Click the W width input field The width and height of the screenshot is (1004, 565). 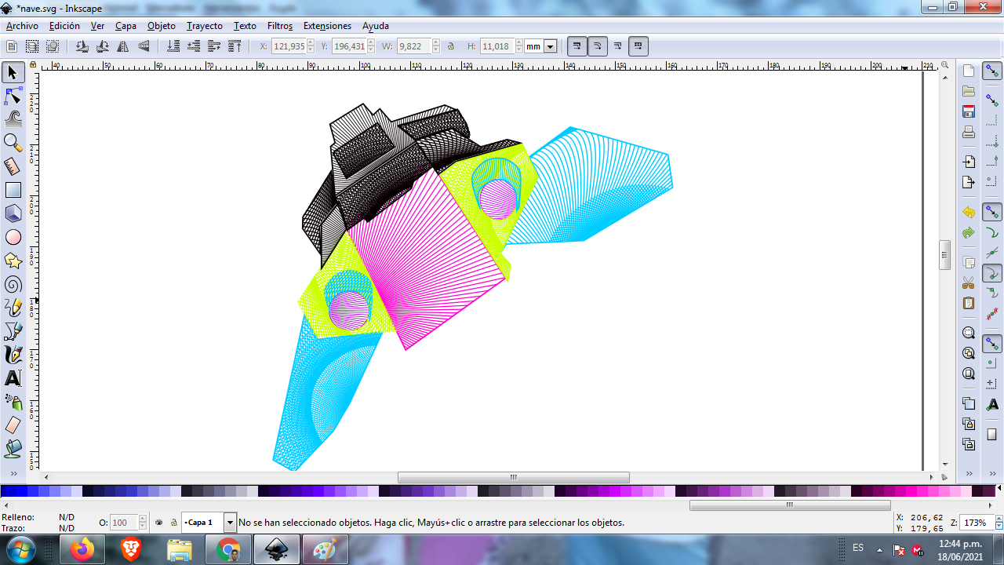coord(413,46)
